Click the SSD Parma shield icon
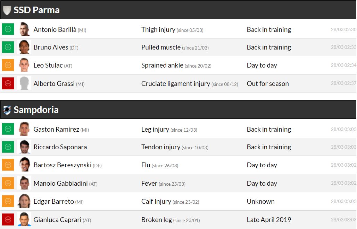This screenshot has height=229, width=357. pos(7,10)
